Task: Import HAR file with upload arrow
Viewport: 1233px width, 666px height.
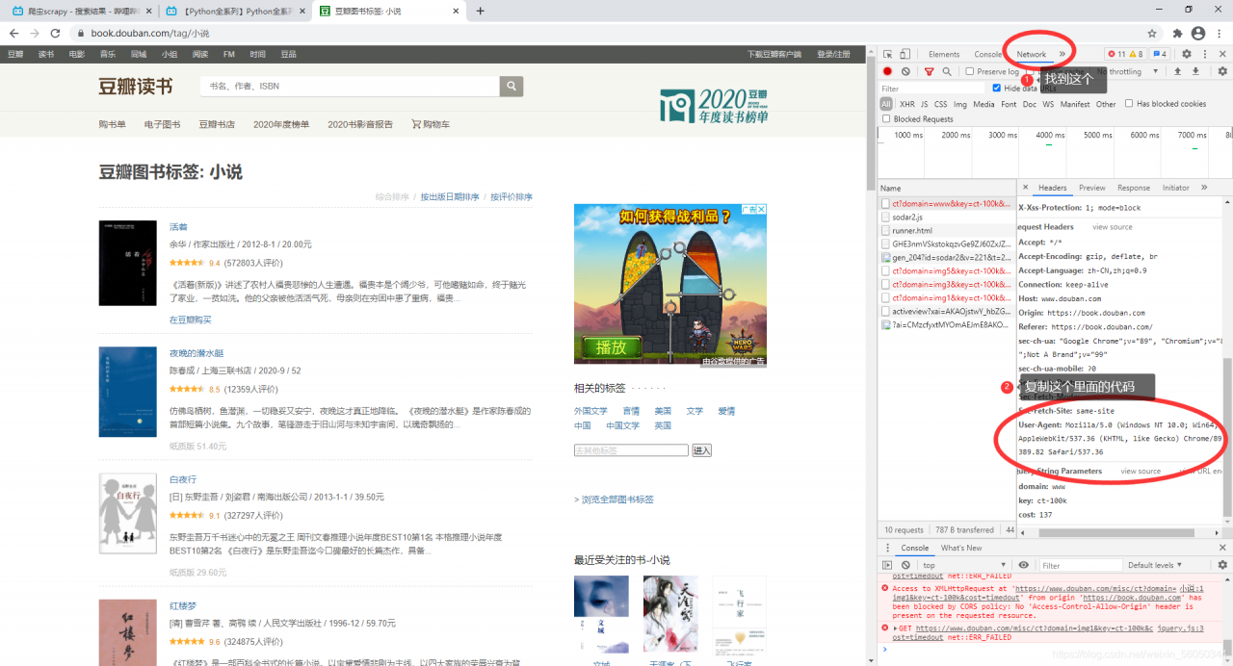Action: (x=1177, y=71)
